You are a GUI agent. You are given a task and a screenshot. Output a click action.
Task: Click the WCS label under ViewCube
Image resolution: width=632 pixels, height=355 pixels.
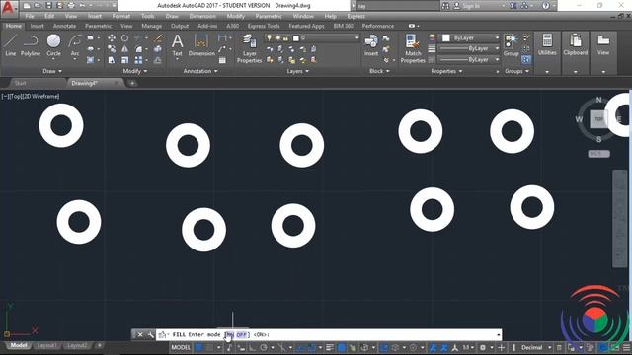tap(598, 154)
